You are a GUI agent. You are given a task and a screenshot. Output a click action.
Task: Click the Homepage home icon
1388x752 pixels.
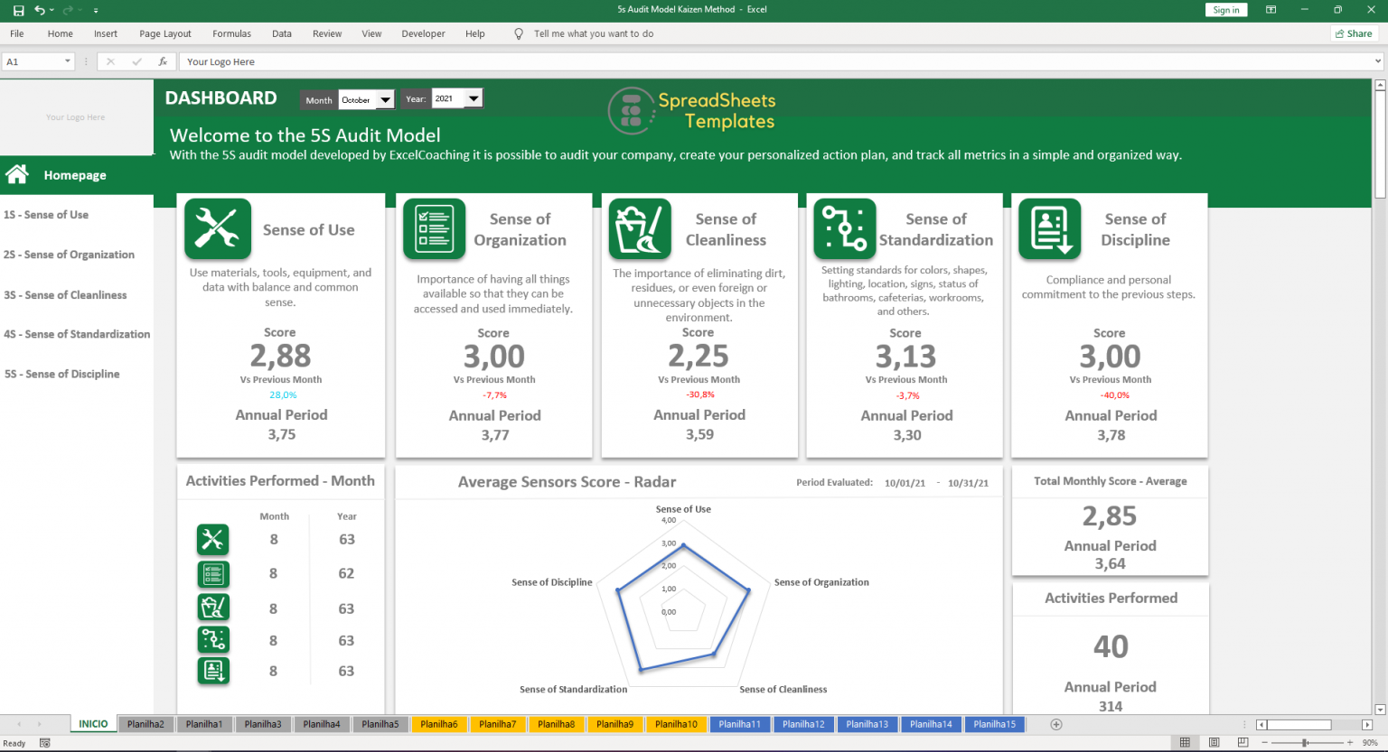coord(16,174)
